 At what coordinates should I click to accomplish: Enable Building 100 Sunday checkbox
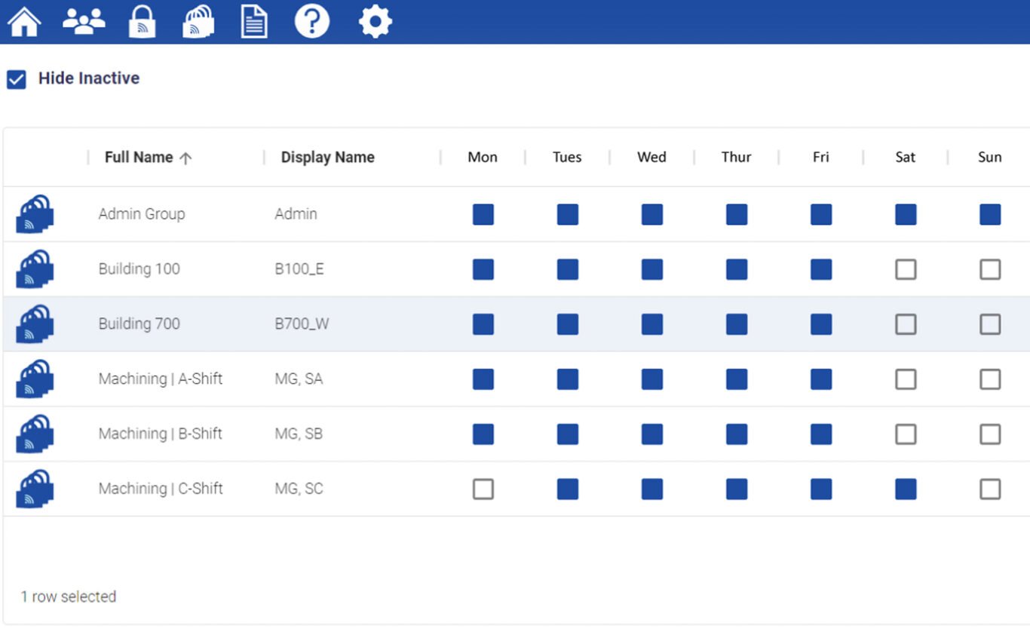coord(990,269)
